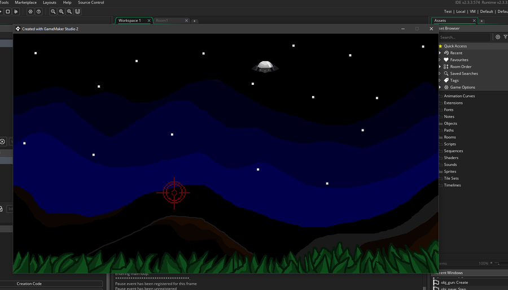Expand the Recent tree node
The height and width of the screenshot is (290, 508).
(x=440, y=53)
